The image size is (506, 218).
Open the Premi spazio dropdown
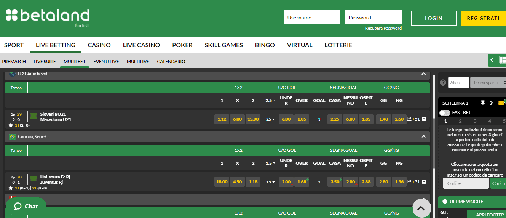(488, 83)
